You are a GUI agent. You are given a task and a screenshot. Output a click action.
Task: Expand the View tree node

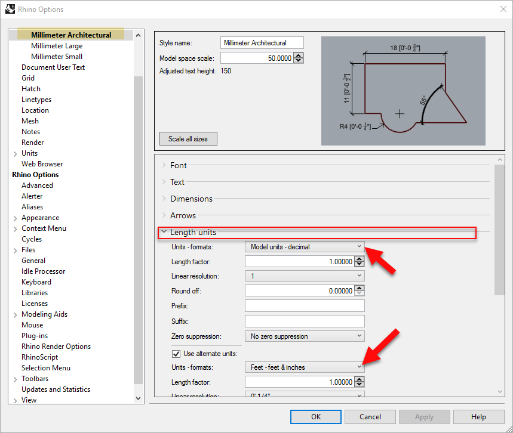[x=15, y=401]
